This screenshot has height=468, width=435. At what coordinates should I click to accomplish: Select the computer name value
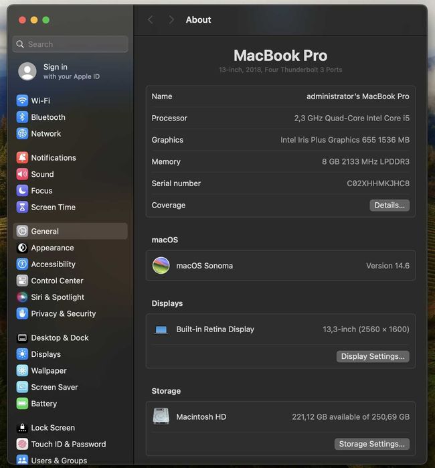pyautogui.click(x=358, y=96)
